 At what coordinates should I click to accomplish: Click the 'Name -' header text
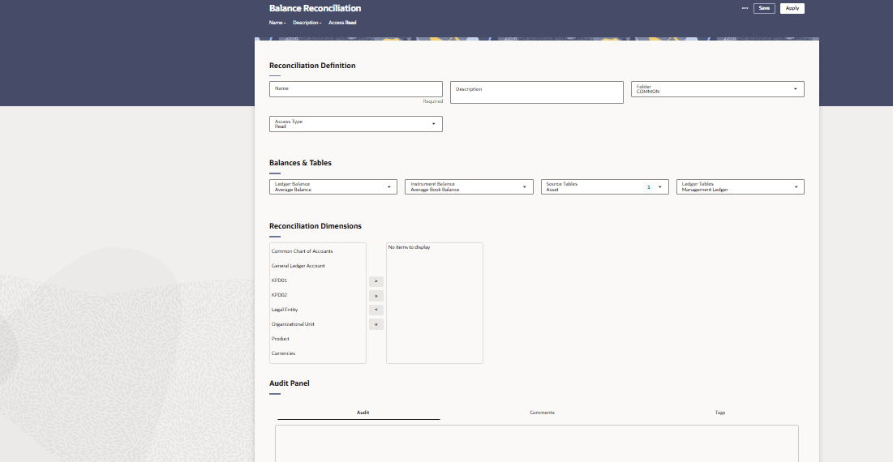click(x=277, y=23)
